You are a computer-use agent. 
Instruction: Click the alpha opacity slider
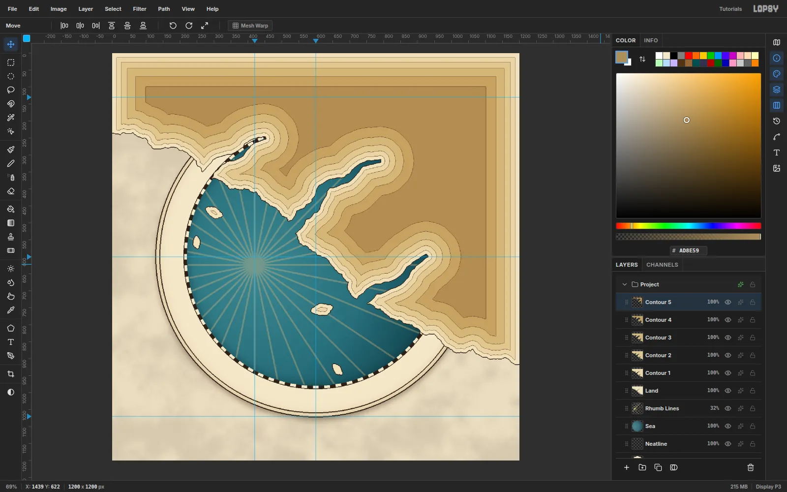[689, 237]
